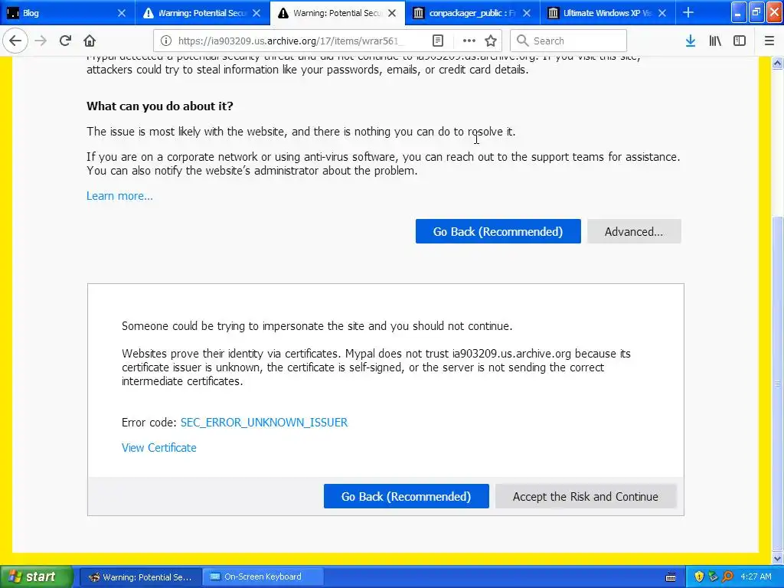784x588 pixels.
Task: Click the Advanced... button
Action: coord(634,231)
